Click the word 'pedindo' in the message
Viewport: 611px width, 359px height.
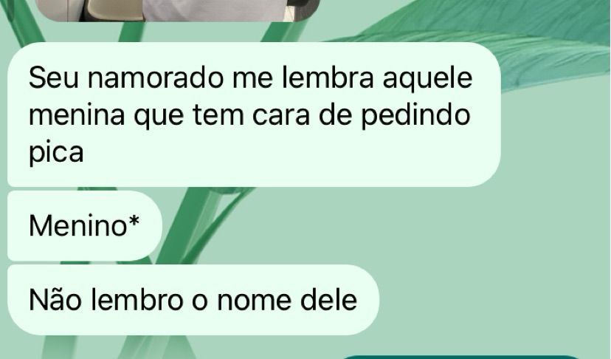tap(415, 115)
